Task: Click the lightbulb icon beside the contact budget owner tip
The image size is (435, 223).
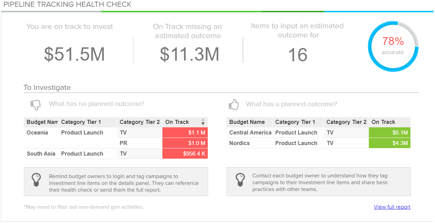Action: pyautogui.click(x=241, y=179)
